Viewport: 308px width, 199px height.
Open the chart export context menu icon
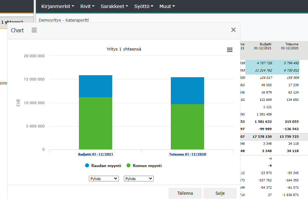click(x=229, y=50)
